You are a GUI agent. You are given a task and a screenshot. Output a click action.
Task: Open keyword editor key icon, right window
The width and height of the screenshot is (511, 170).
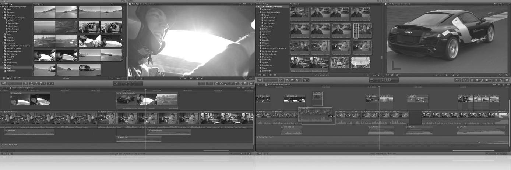[281, 80]
